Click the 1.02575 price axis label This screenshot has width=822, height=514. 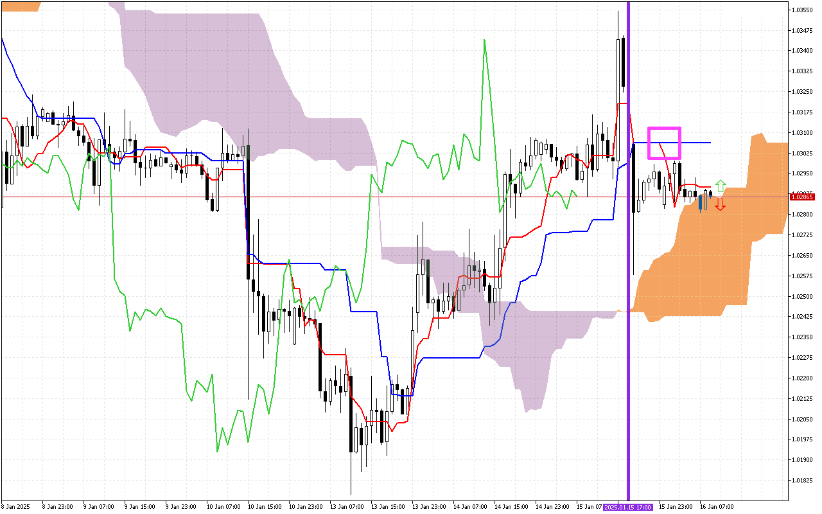tap(803, 276)
